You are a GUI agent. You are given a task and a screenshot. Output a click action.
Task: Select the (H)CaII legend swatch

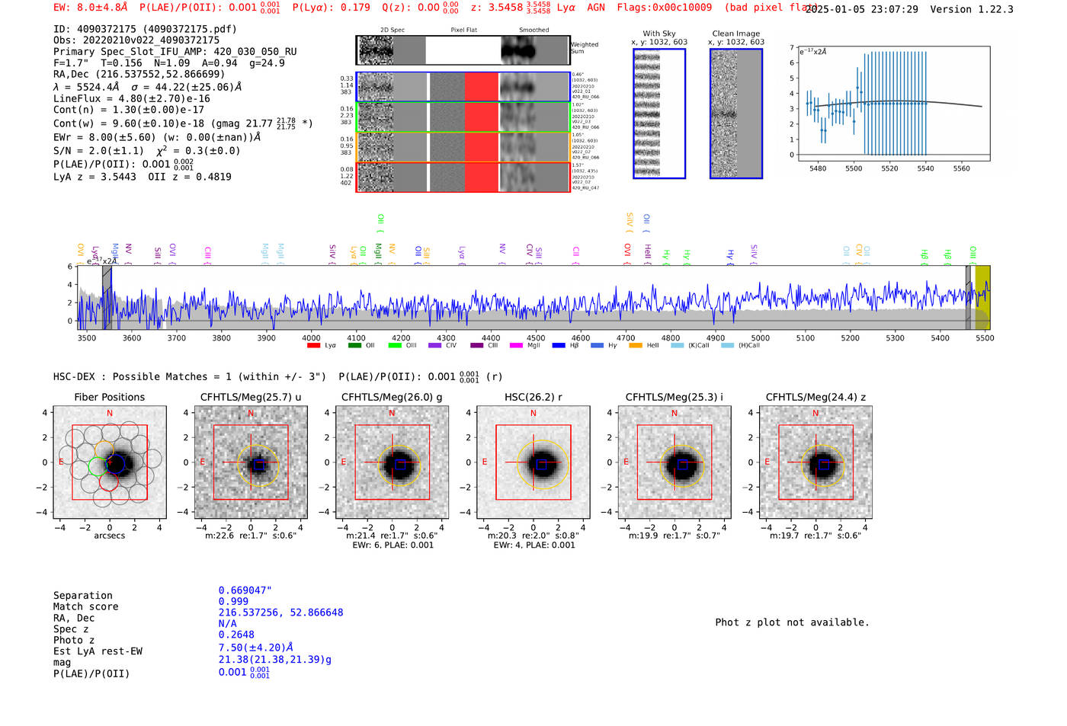[727, 346]
